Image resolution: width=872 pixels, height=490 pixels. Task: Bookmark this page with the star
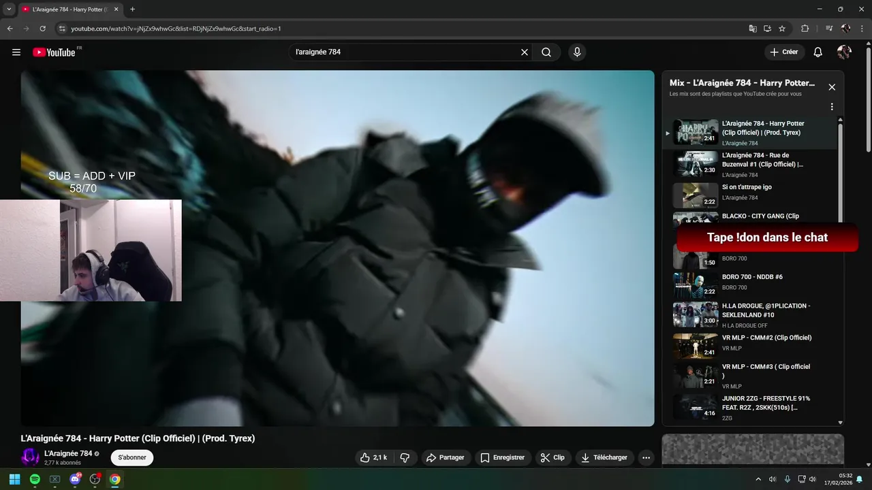coord(782,29)
